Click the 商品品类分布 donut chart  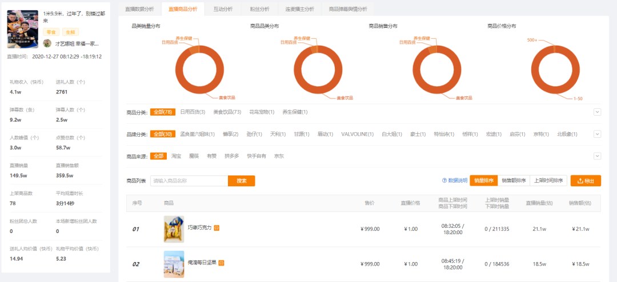point(318,70)
